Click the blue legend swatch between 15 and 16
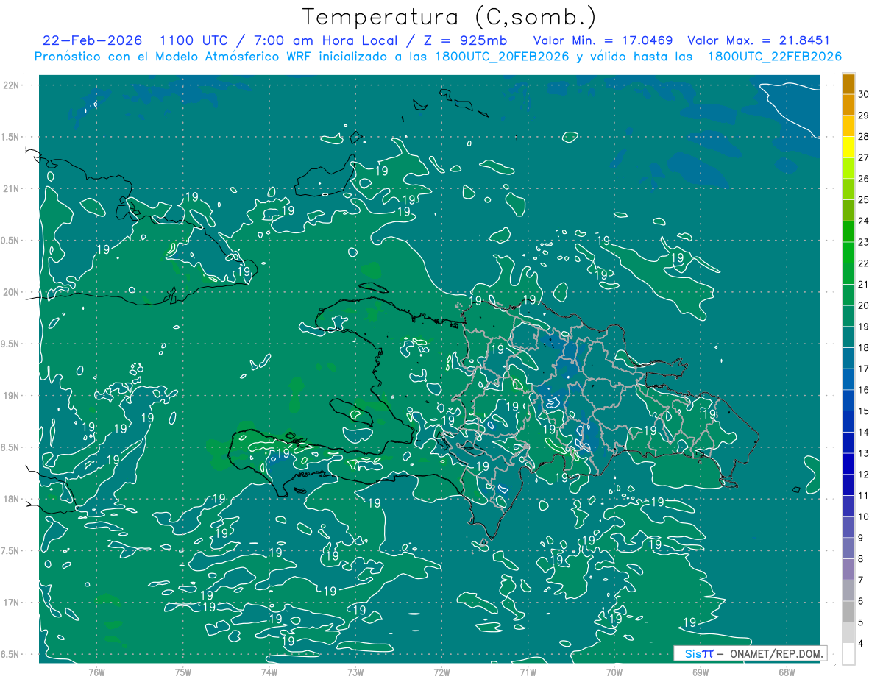The width and height of the screenshot is (883, 682). [x=849, y=400]
